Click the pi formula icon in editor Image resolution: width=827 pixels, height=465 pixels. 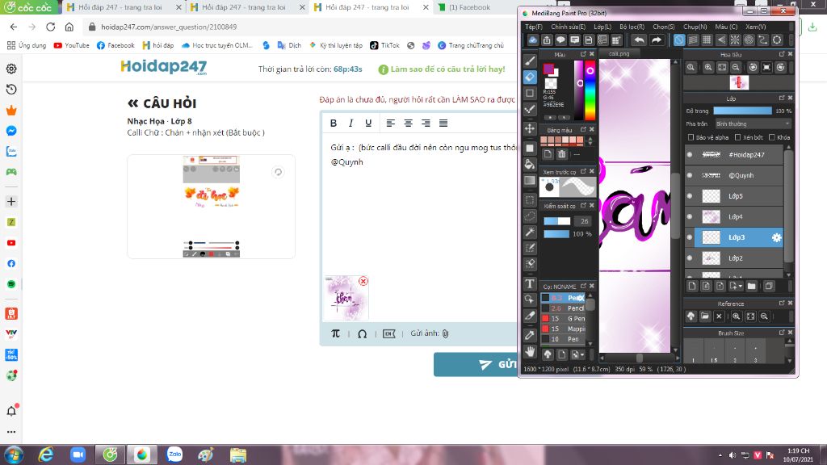(335, 333)
